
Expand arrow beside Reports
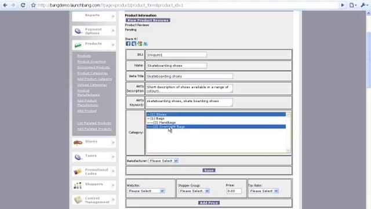pos(113,16)
